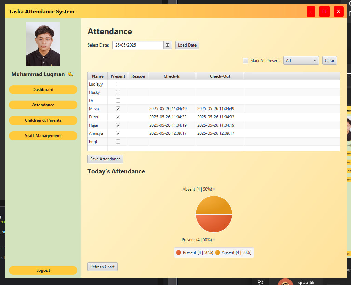Uncheck the Present checkbox for Hajar

118,125
